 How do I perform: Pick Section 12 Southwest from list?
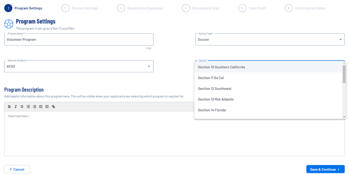(214, 89)
